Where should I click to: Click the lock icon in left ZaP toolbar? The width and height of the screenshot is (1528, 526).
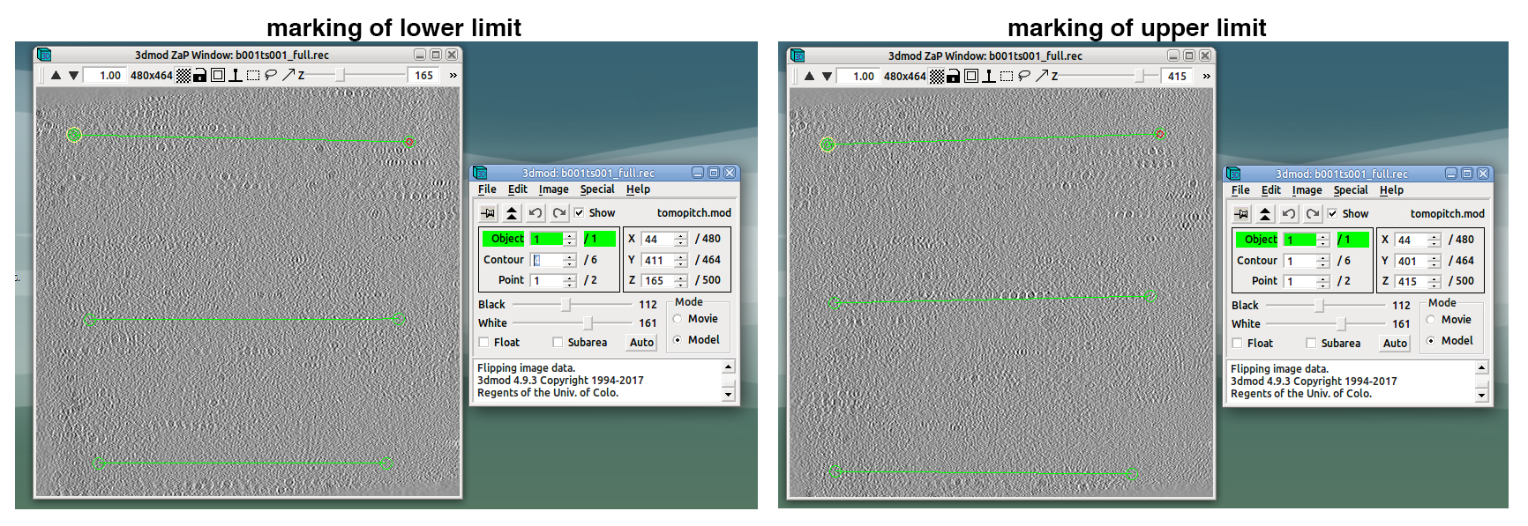coord(200,76)
